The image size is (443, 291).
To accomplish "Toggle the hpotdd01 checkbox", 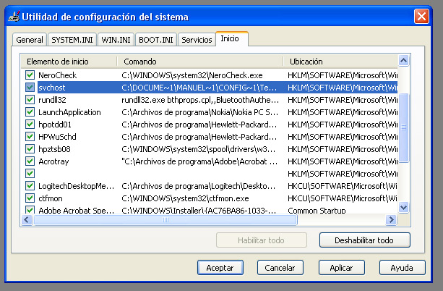I will 30,125.
